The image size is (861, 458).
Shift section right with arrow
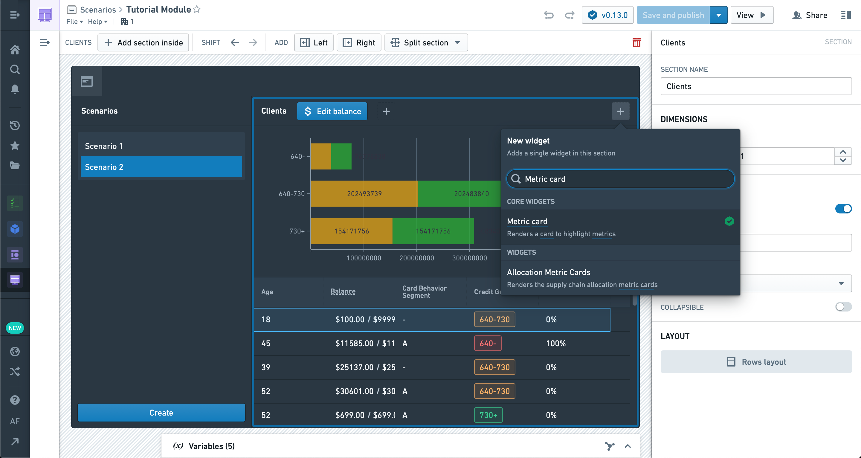coord(253,42)
